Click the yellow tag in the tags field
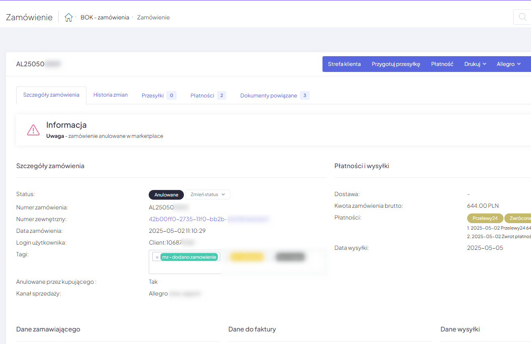The height and width of the screenshot is (344, 531). (247, 257)
